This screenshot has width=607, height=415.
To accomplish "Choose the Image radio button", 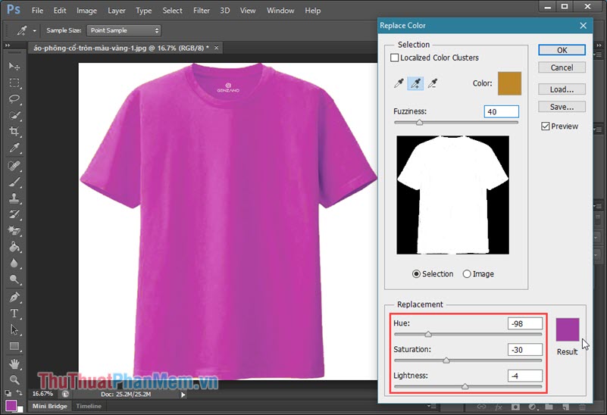I will pos(467,274).
